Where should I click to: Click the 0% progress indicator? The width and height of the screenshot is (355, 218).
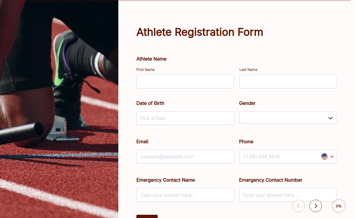tap(338, 206)
